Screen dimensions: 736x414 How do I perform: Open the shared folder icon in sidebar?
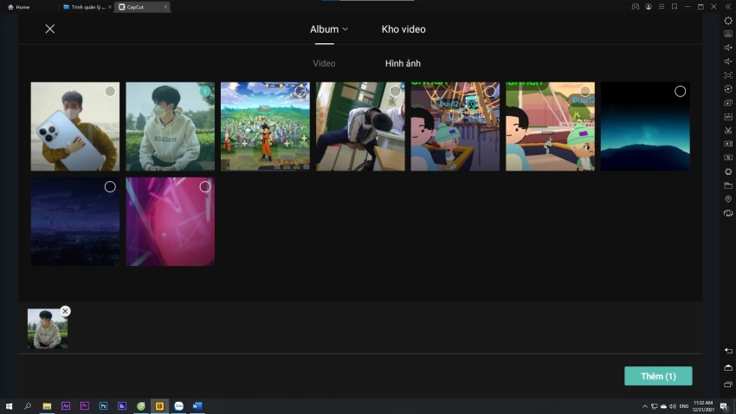728,185
